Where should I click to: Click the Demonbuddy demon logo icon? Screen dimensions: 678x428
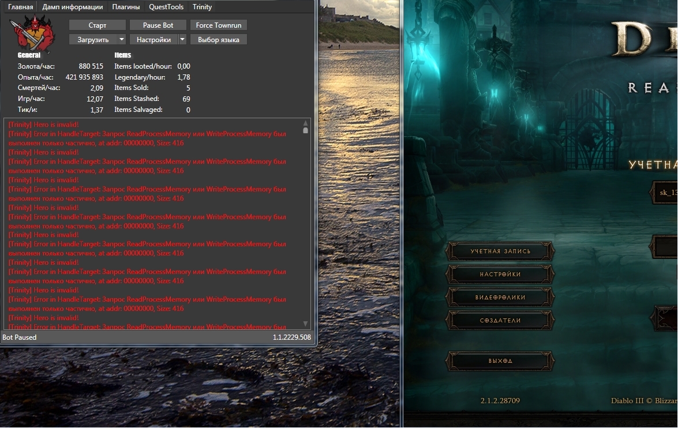click(x=33, y=33)
